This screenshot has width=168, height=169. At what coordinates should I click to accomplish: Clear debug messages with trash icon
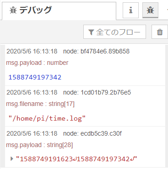160,32
